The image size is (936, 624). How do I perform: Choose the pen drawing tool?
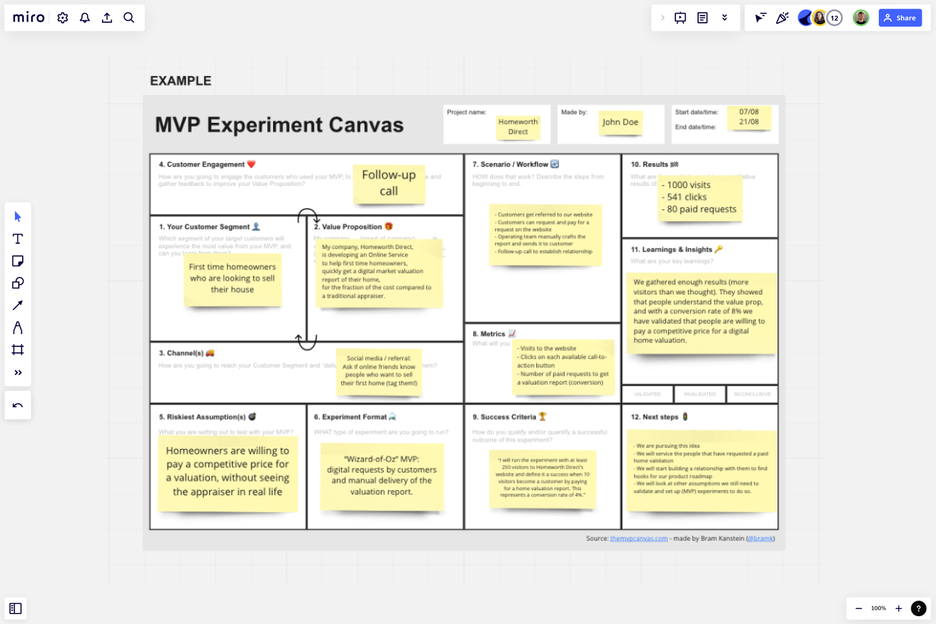(x=18, y=328)
